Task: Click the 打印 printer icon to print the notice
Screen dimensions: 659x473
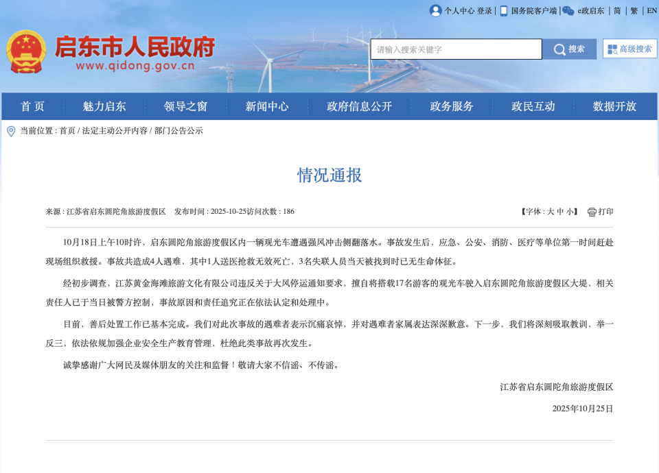Action: tap(591, 211)
